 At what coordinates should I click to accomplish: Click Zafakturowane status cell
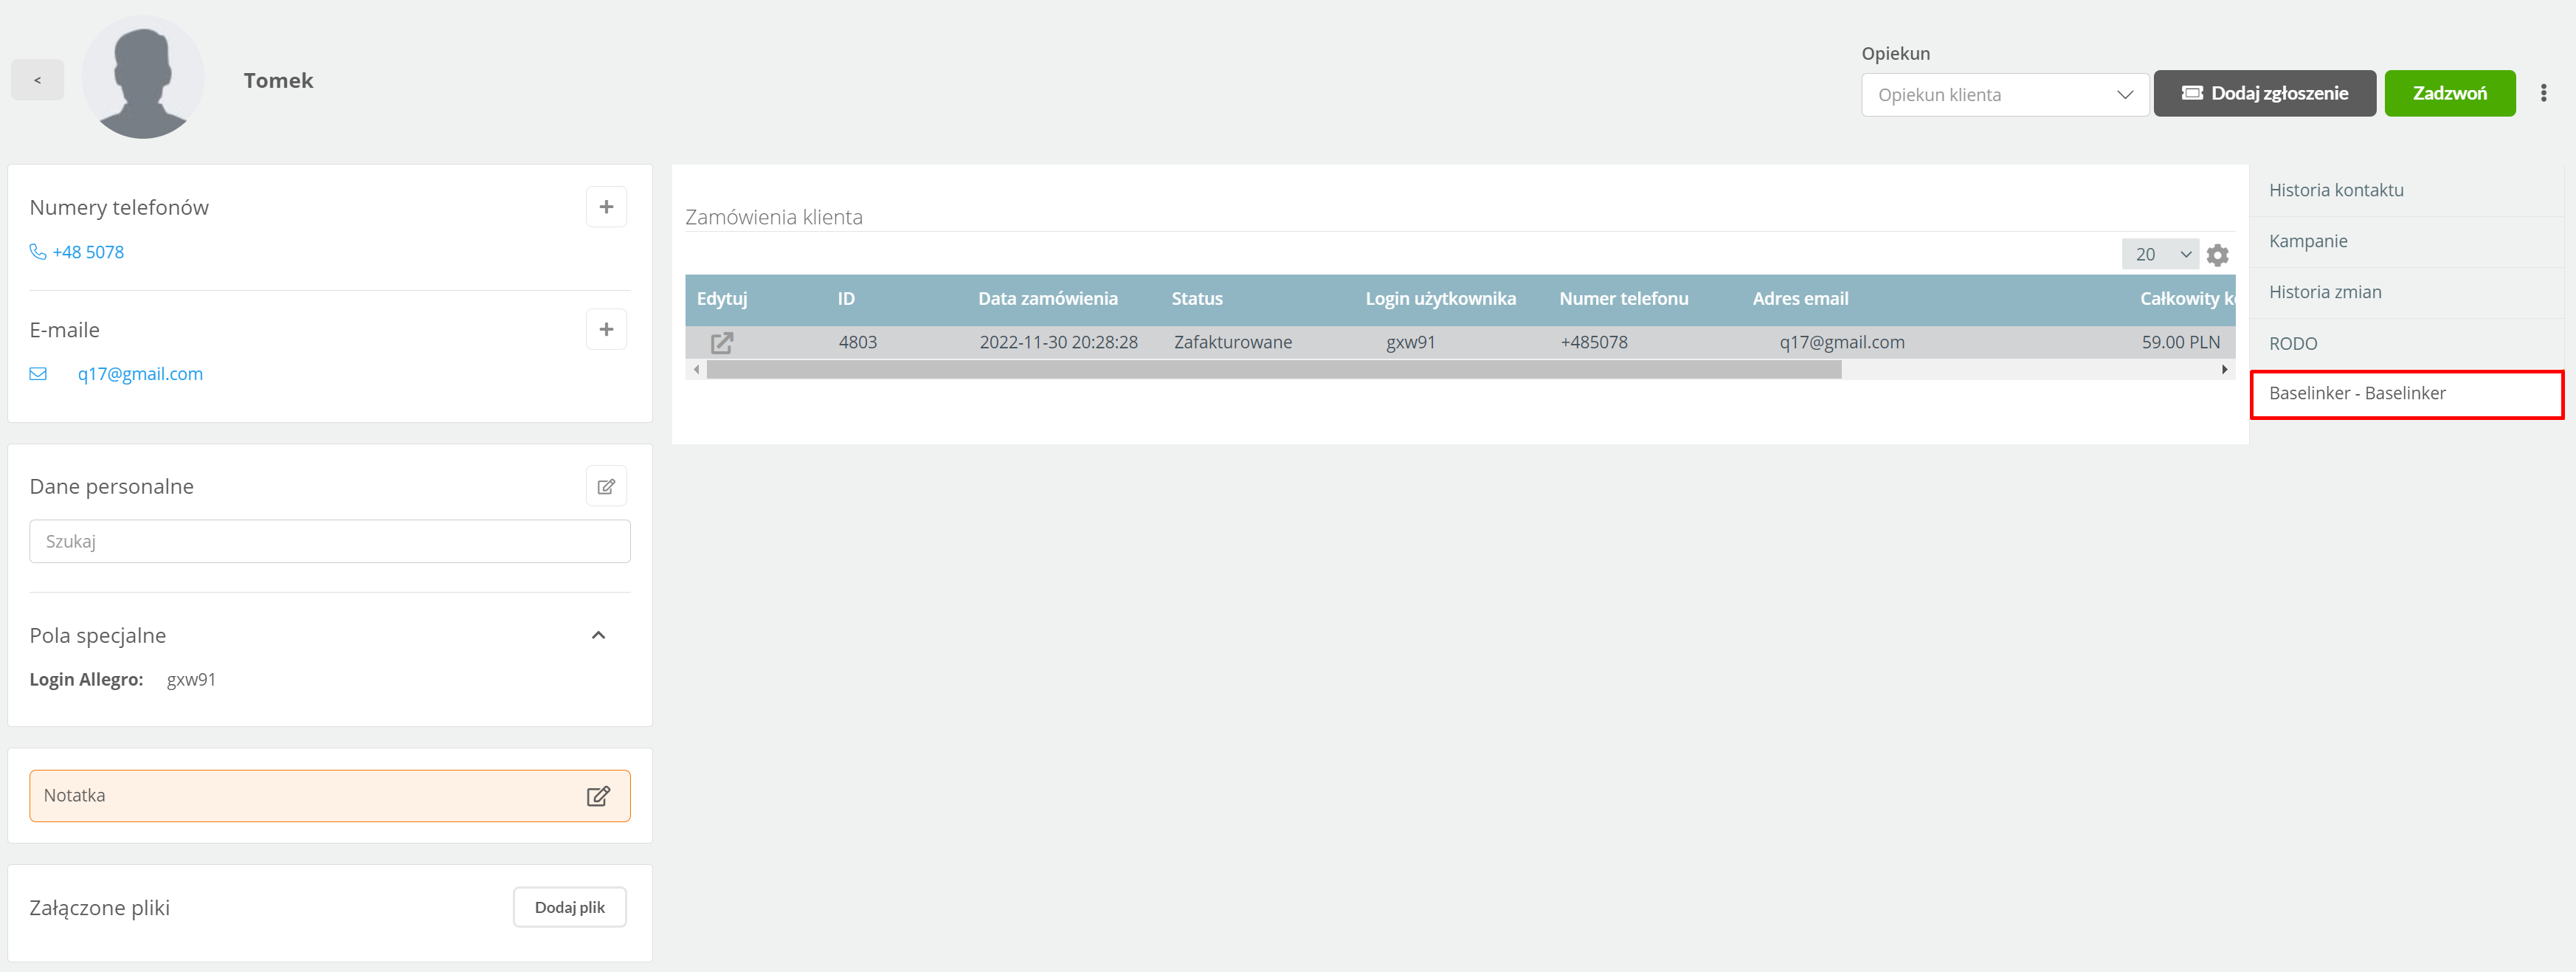(1233, 342)
